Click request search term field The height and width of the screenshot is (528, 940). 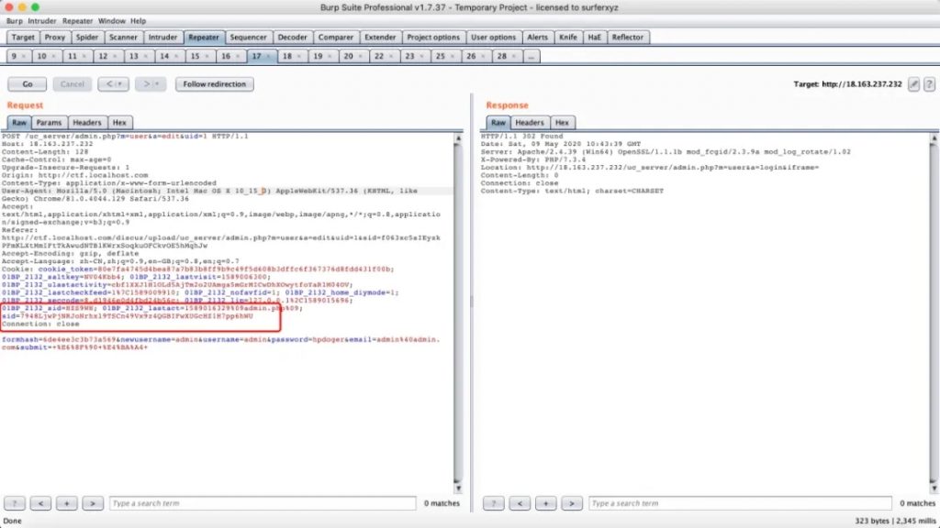coord(263,503)
